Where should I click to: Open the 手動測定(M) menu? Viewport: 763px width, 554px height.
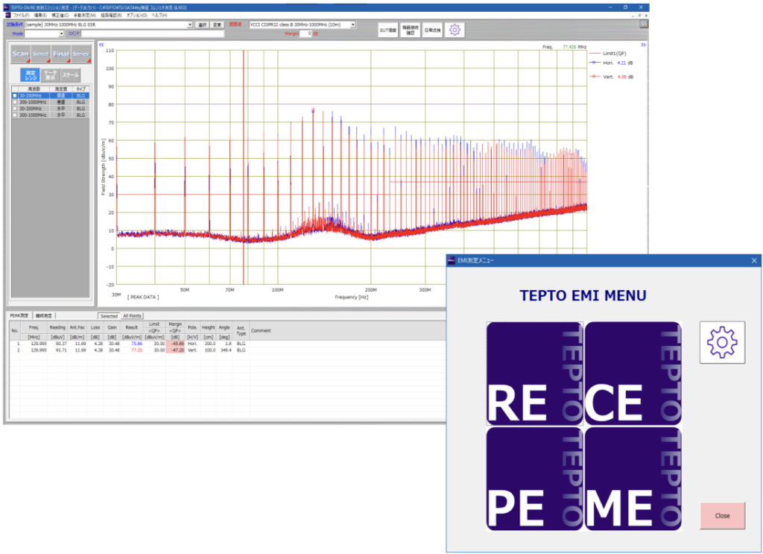point(85,16)
